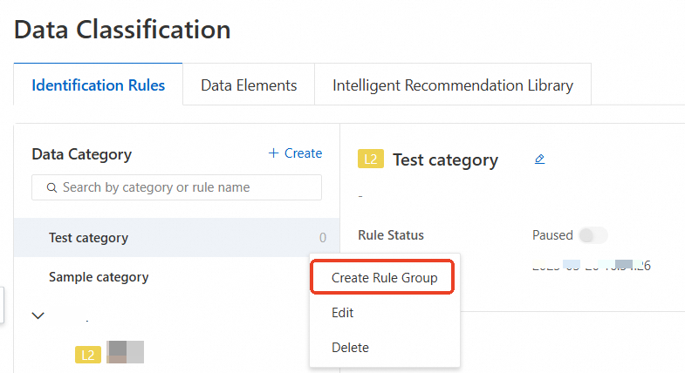Click the plus icon next to Create

point(274,153)
